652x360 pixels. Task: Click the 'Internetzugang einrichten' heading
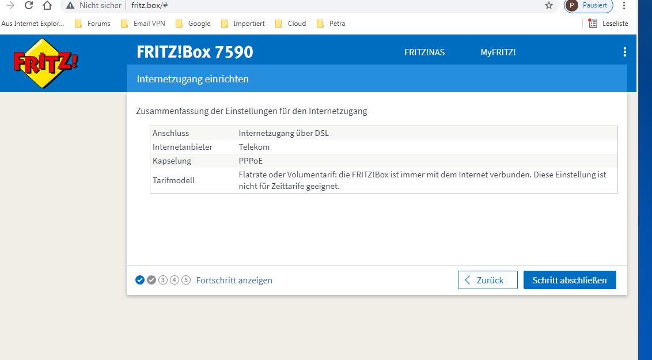(x=192, y=79)
